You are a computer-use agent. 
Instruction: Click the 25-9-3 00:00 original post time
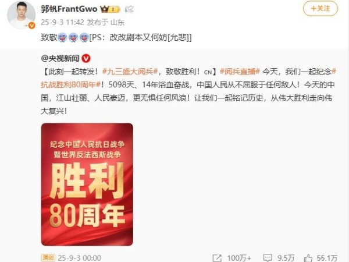pyautogui.click(x=80, y=258)
